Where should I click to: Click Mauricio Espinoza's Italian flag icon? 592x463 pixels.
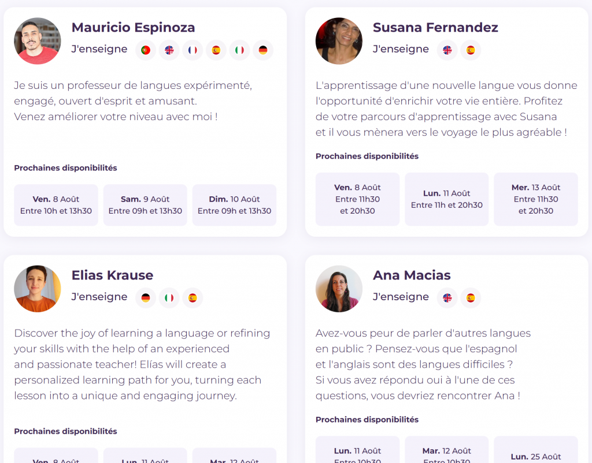click(x=239, y=50)
